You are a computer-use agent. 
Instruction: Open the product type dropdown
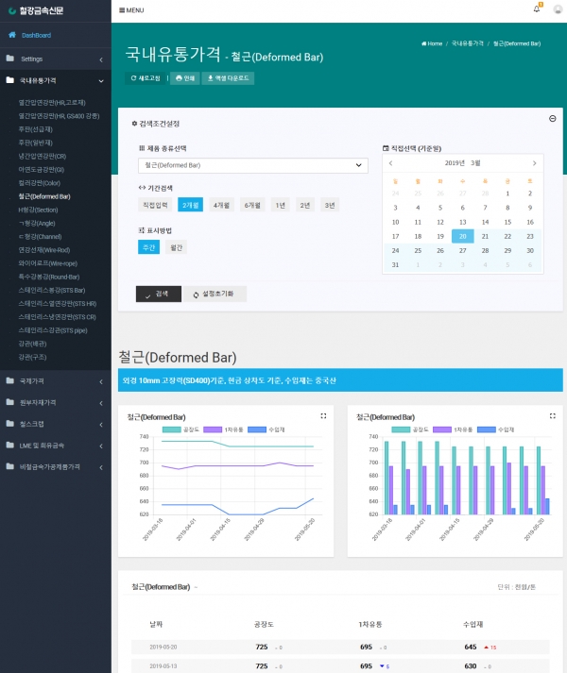pyautogui.click(x=252, y=165)
